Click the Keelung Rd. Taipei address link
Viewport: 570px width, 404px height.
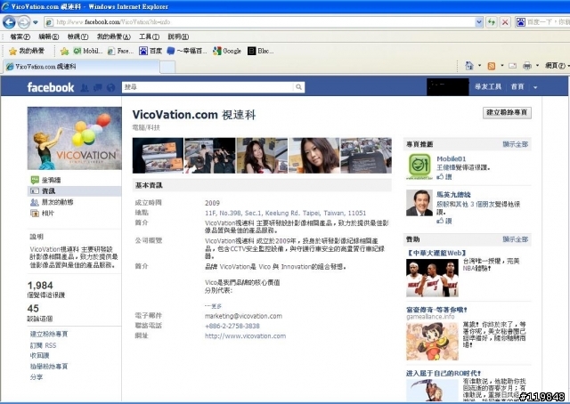click(285, 213)
